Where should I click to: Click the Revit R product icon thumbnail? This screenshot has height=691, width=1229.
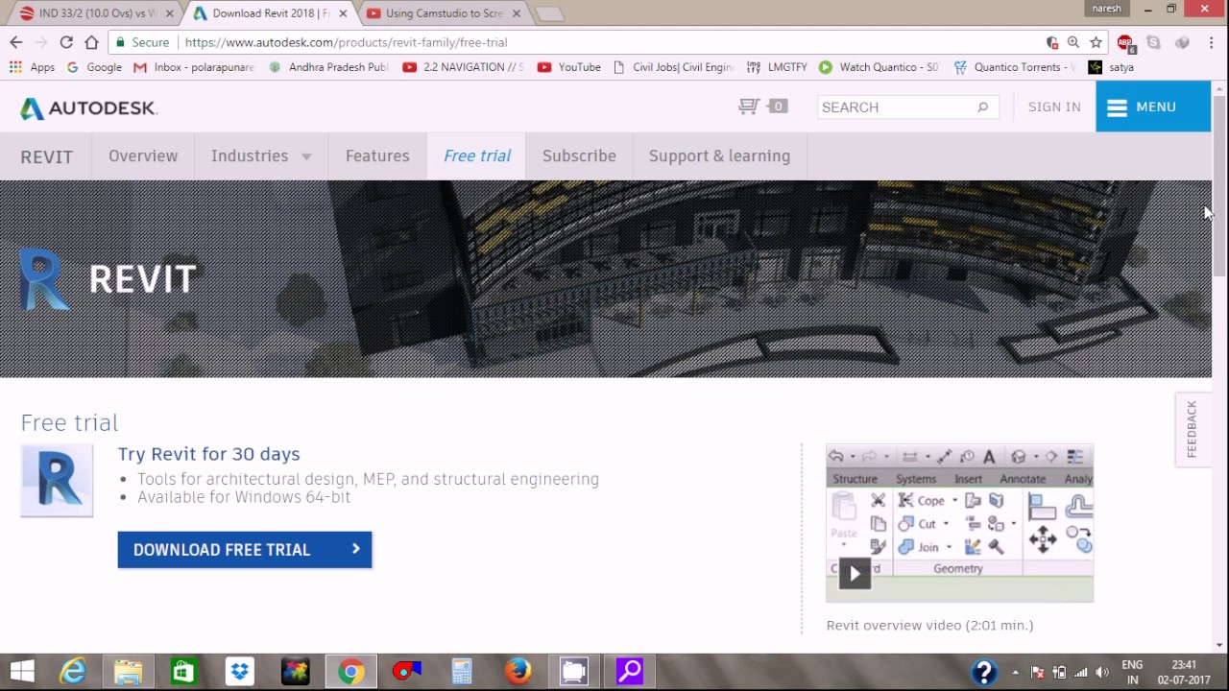pos(57,481)
